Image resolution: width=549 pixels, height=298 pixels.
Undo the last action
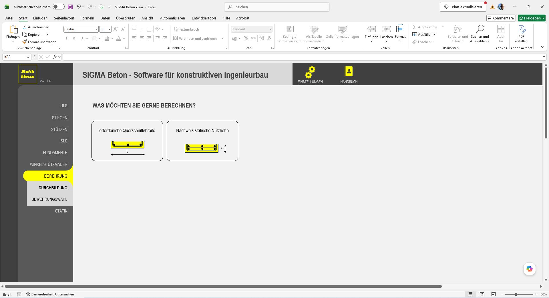[78, 7]
